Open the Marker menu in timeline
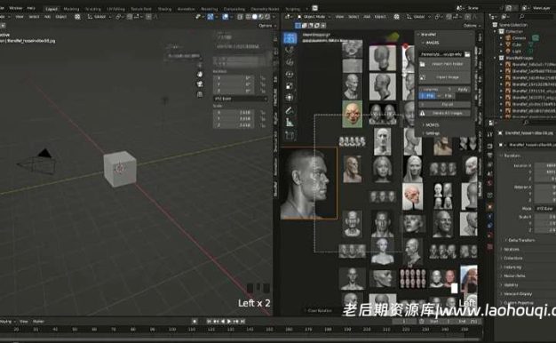This screenshot has height=343, width=556. coord(38,322)
